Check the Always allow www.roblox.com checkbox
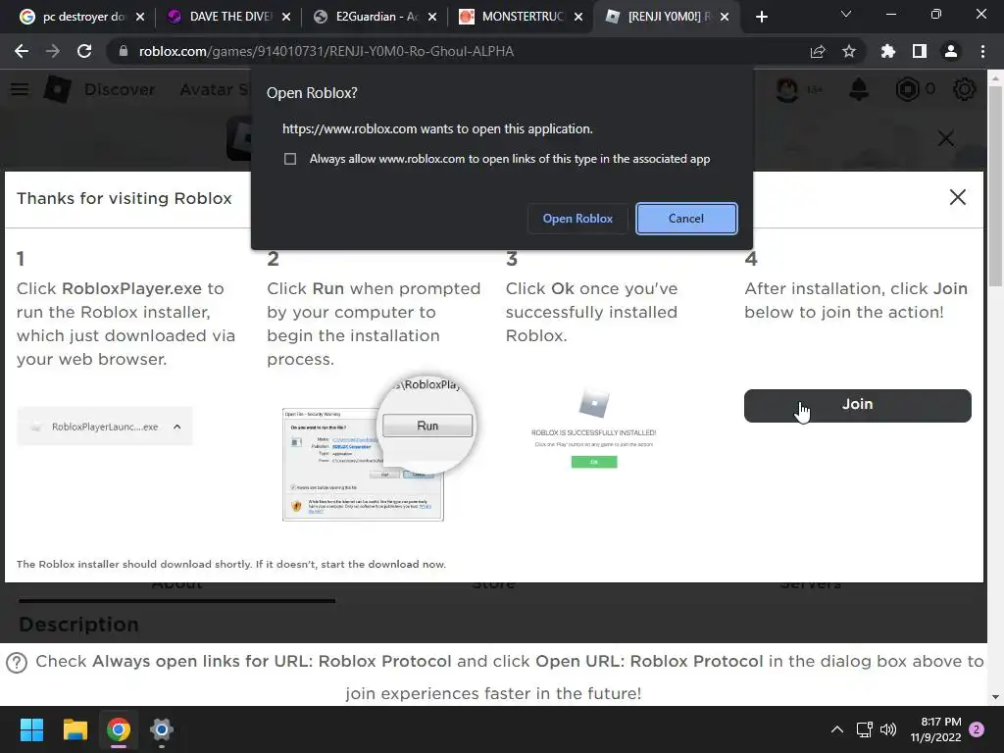 click(290, 159)
